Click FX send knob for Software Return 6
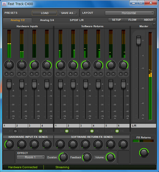The image size is (159, 172). [123, 144]
